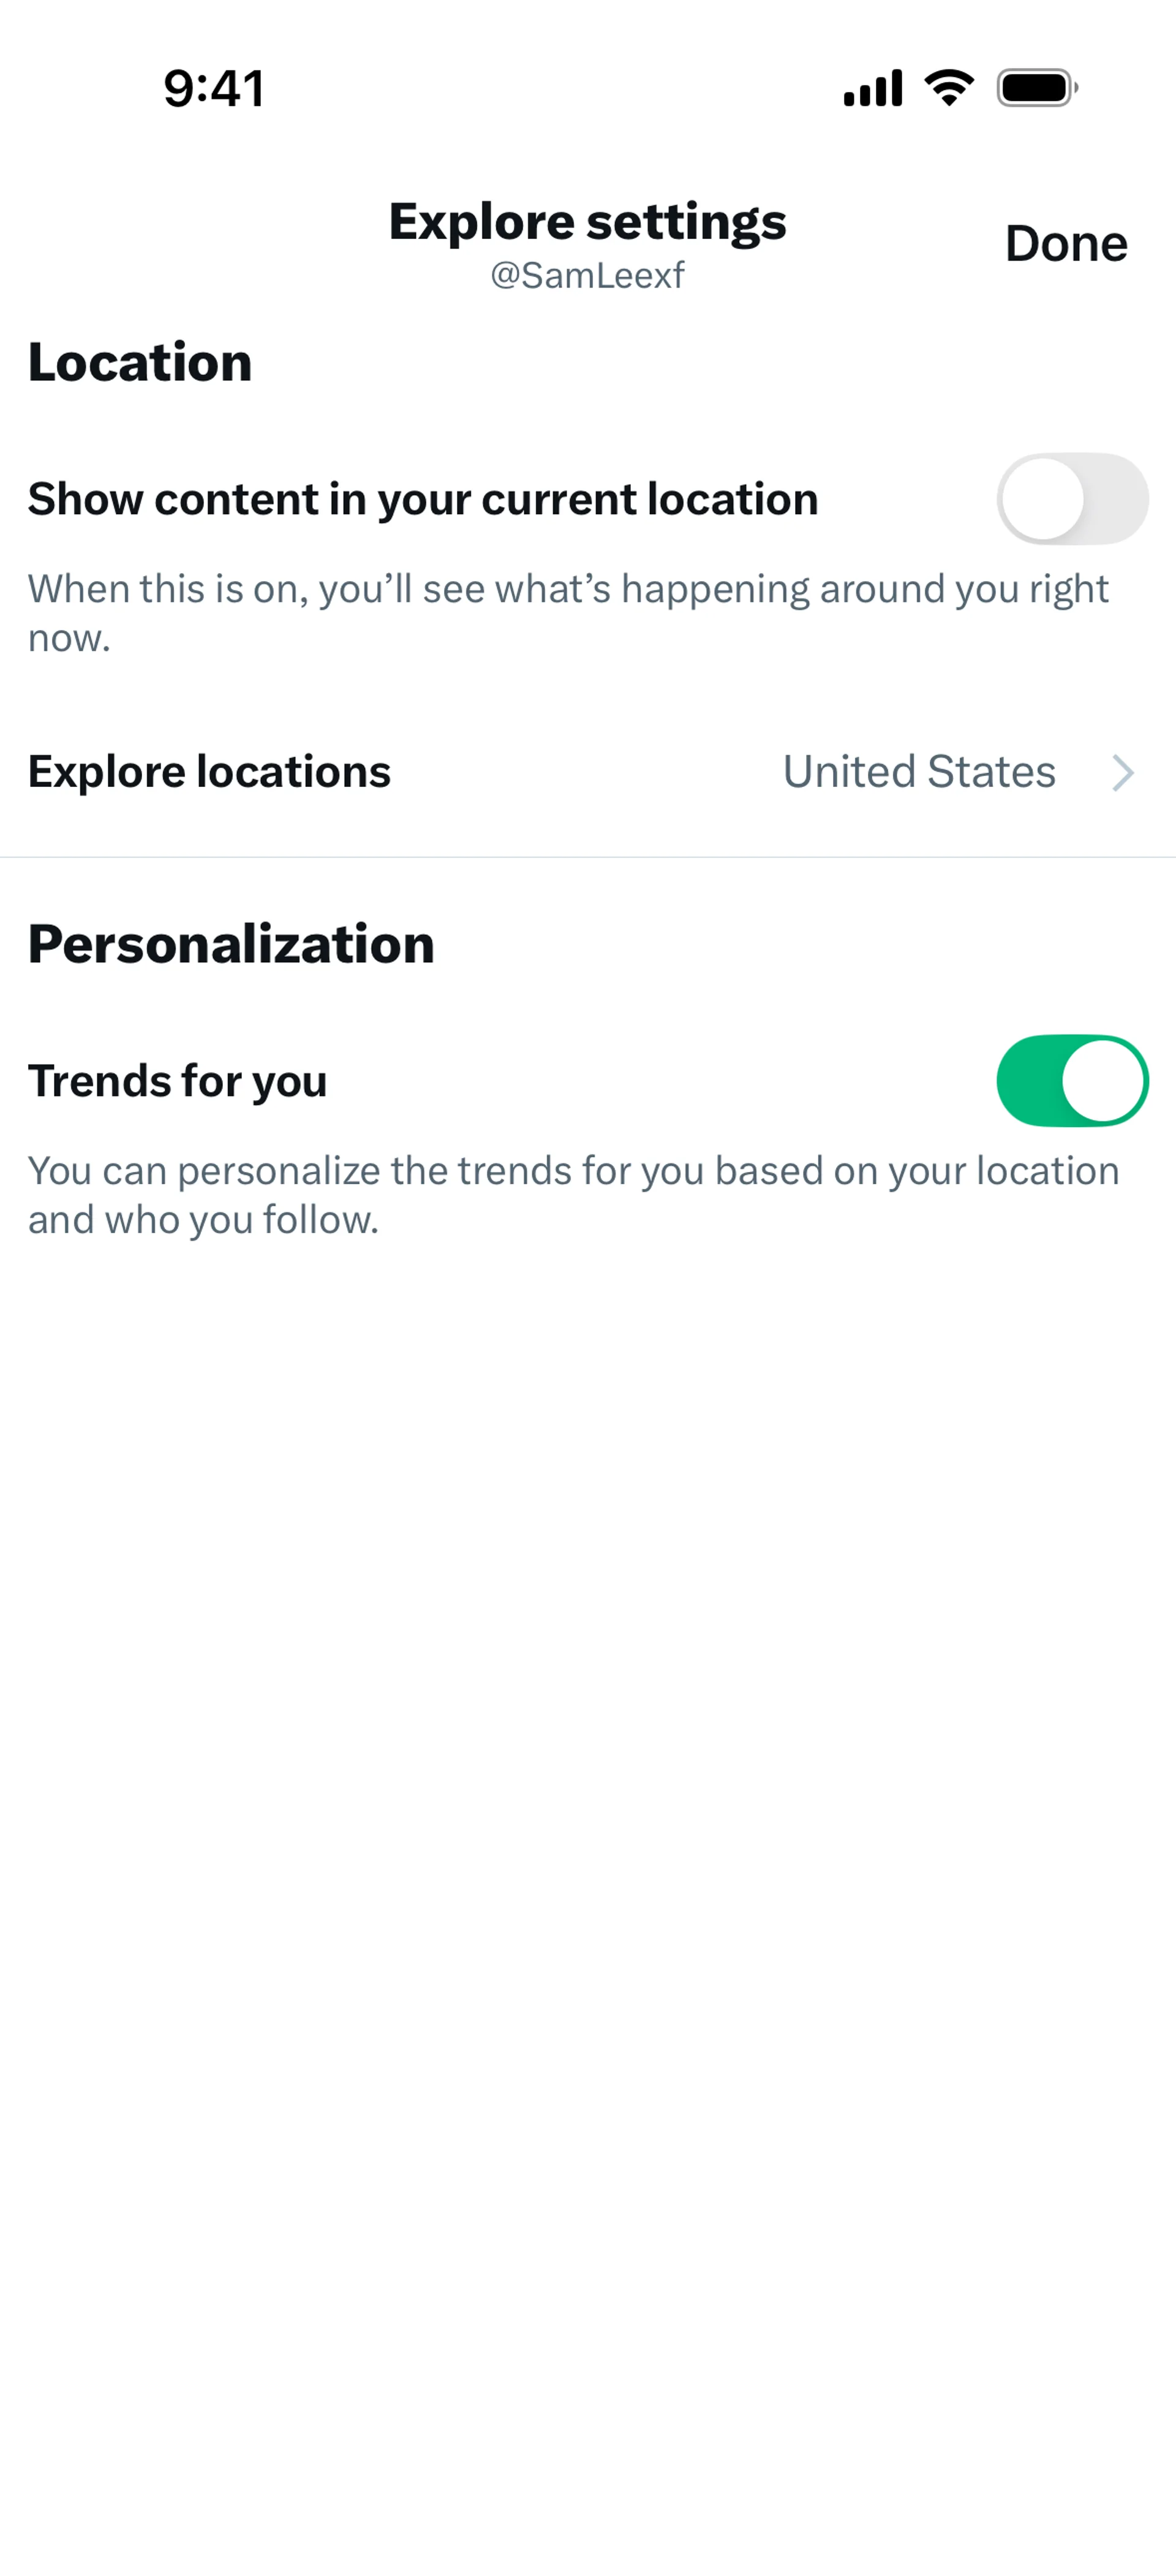This screenshot has height=2551, width=1176.
Task: Select the United States location value
Action: tap(919, 772)
